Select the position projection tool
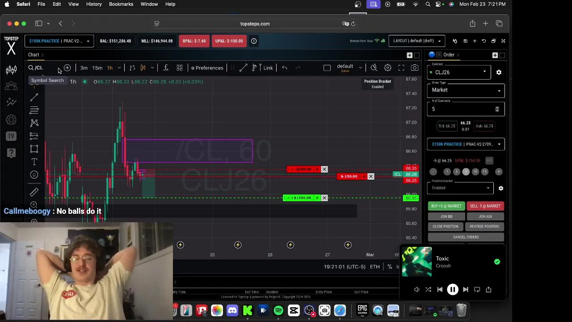 point(34,136)
